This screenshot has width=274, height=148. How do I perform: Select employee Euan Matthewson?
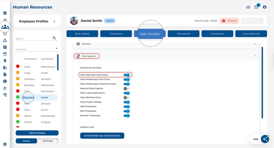[x=36, y=67]
